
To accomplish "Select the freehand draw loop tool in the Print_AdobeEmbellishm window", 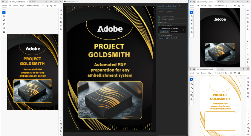I will tap(4, 24).
